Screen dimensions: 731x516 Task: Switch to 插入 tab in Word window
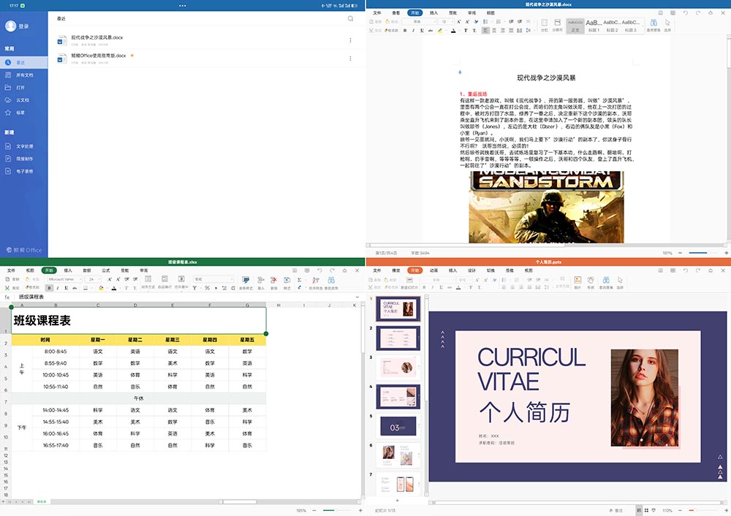(x=433, y=12)
